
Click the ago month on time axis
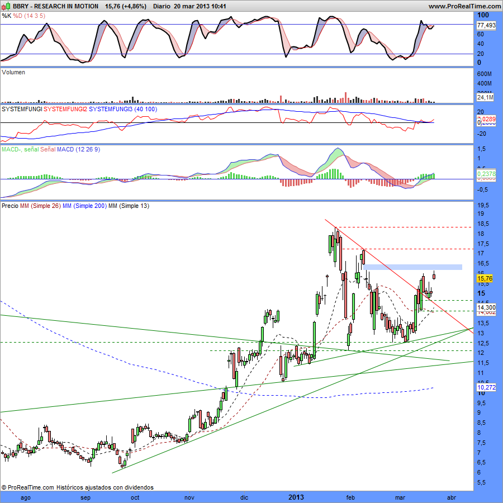25,497
